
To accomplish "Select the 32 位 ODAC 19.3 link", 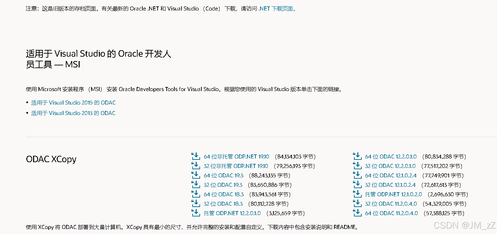I will point(223,185).
